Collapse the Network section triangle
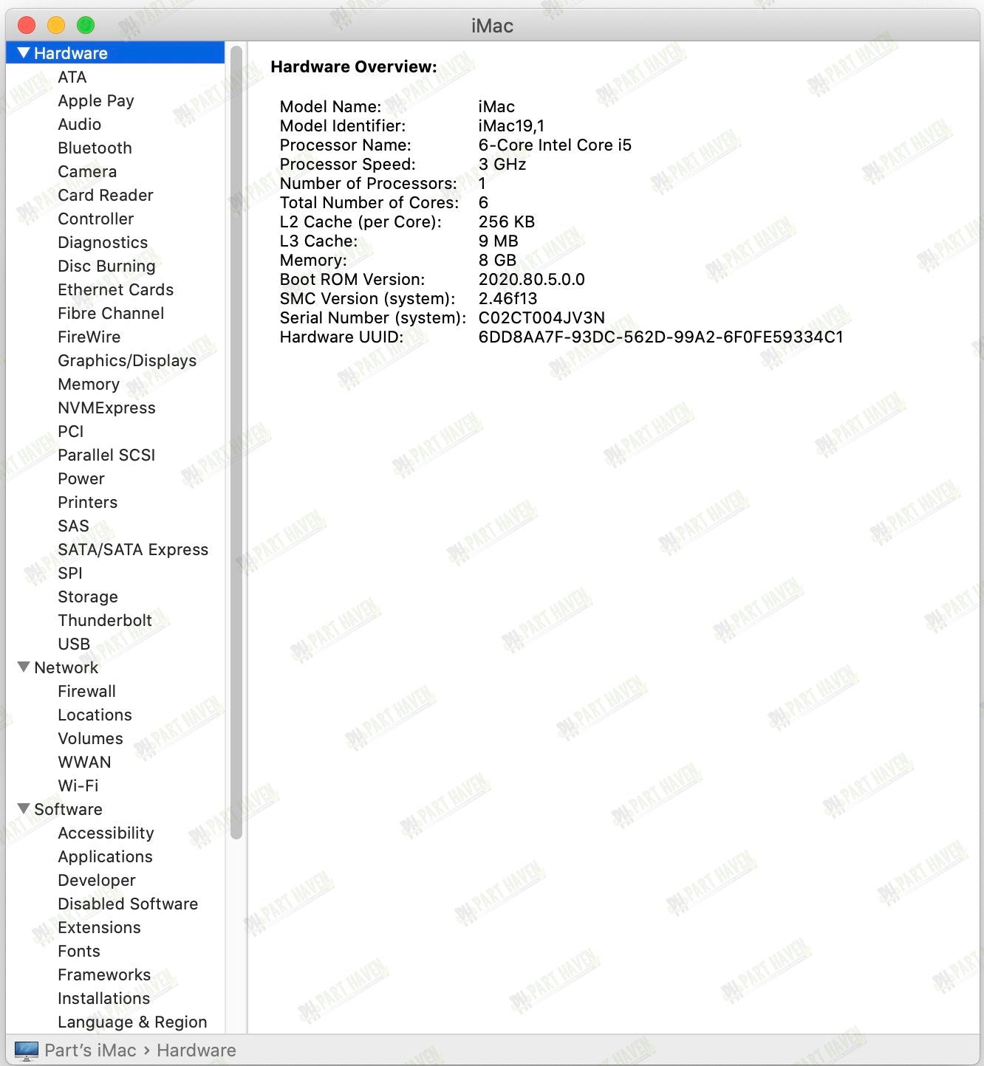The height and width of the screenshot is (1066, 984). click(24, 667)
